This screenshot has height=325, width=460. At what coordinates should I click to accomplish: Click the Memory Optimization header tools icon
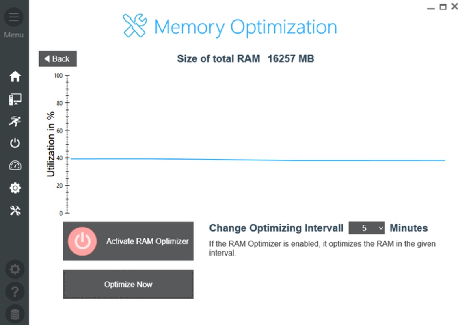point(135,26)
